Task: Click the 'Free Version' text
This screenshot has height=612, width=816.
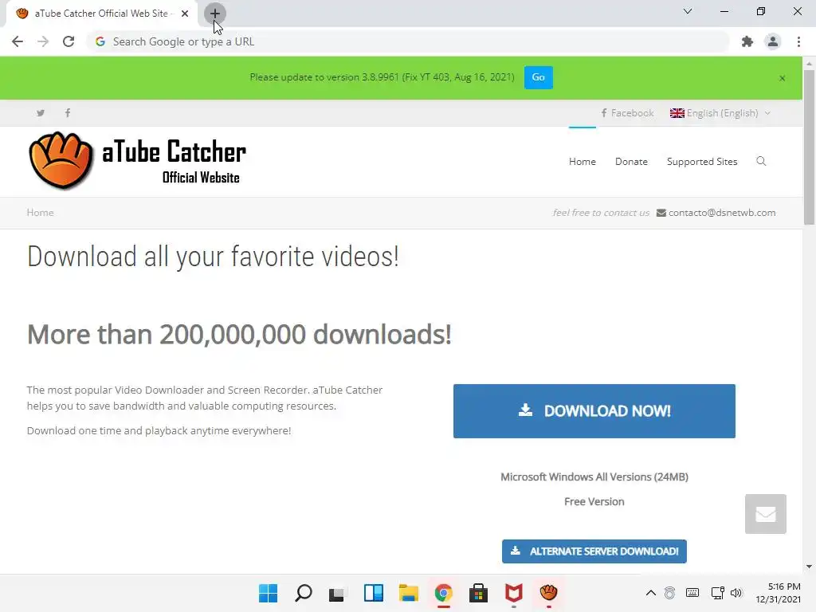Action: pos(594,502)
